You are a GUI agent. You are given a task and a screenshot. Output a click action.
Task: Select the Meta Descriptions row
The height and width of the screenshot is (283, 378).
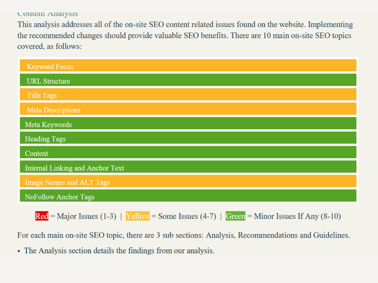click(x=188, y=109)
